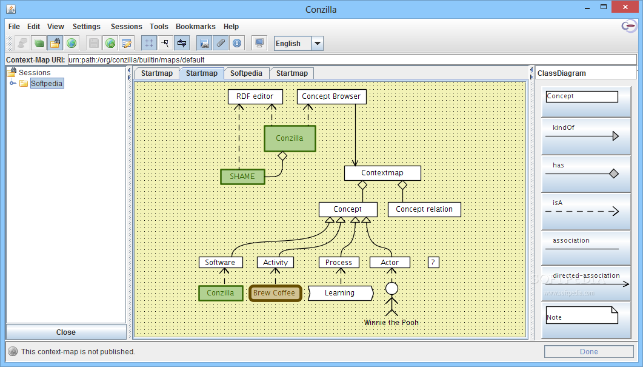Select the Concept relation box

(424, 209)
